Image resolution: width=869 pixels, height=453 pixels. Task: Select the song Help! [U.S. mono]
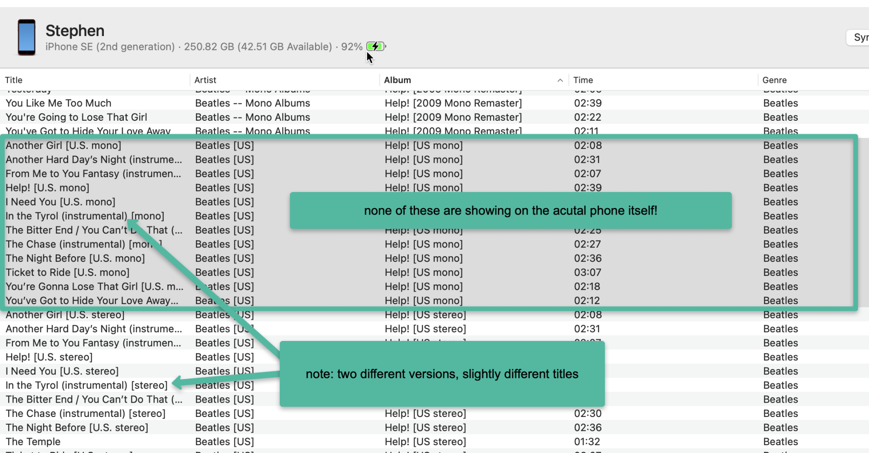[47, 188]
